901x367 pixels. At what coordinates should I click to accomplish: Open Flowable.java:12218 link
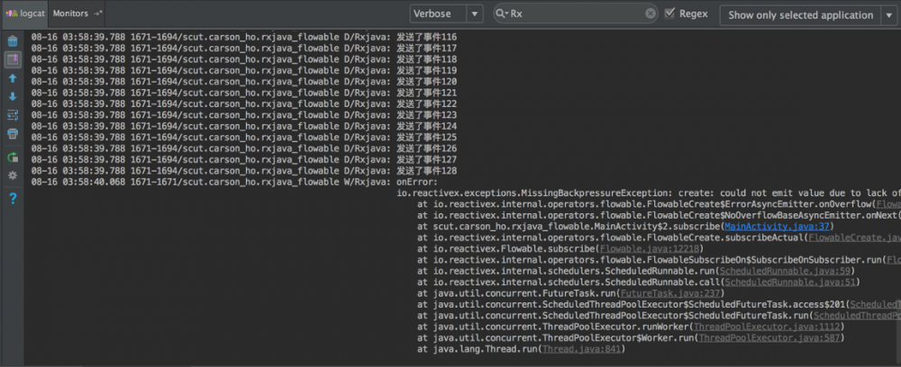[x=648, y=248]
